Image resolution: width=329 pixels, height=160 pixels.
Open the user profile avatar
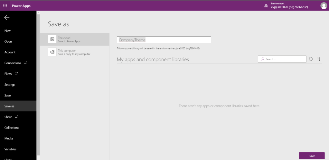tap(324, 5)
